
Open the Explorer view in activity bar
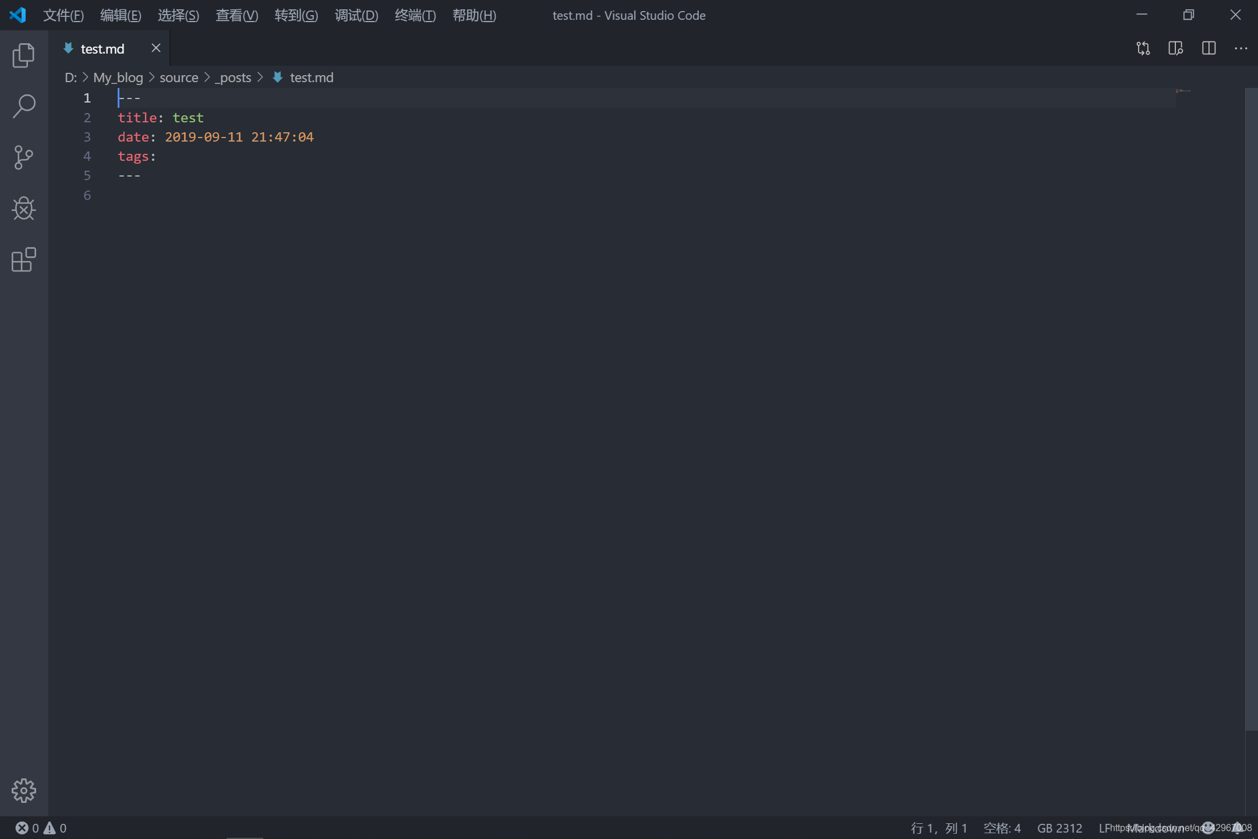click(x=24, y=55)
